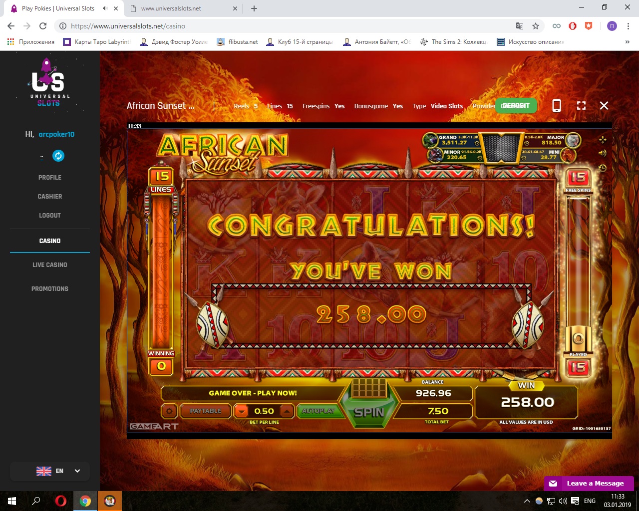Open the Chrome profile avatar

[x=612, y=26]
